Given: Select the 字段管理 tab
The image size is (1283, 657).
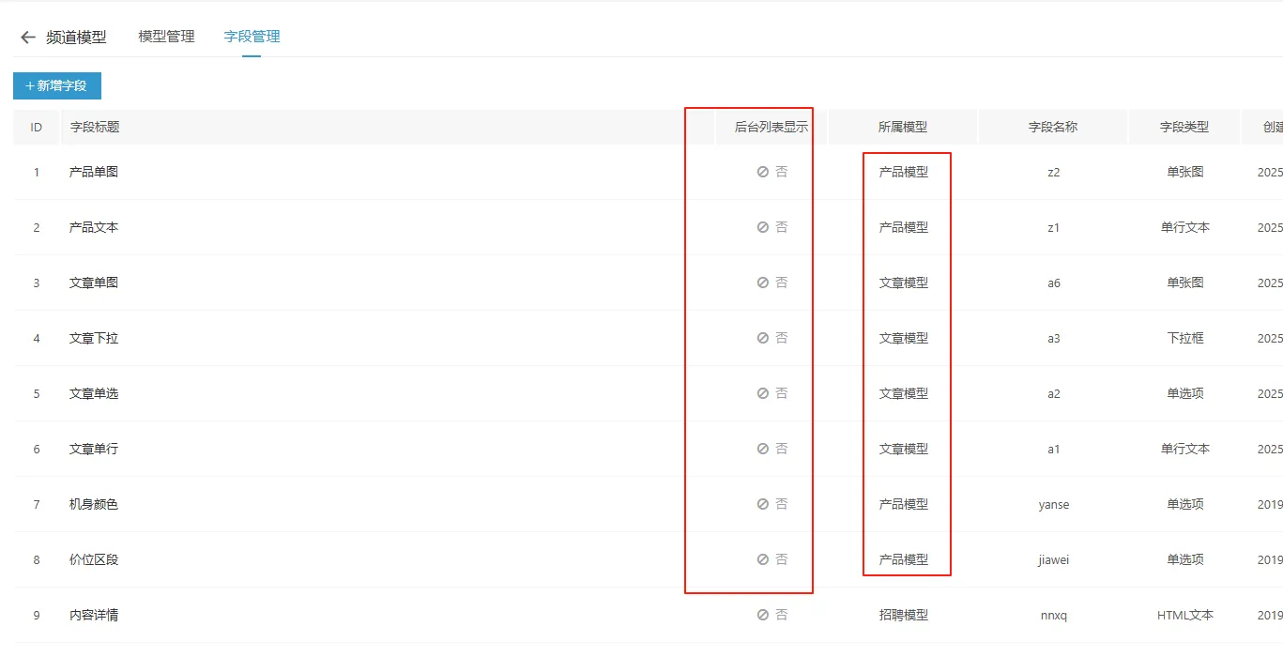Looking at the screenshot, I should tap(252, 37).
